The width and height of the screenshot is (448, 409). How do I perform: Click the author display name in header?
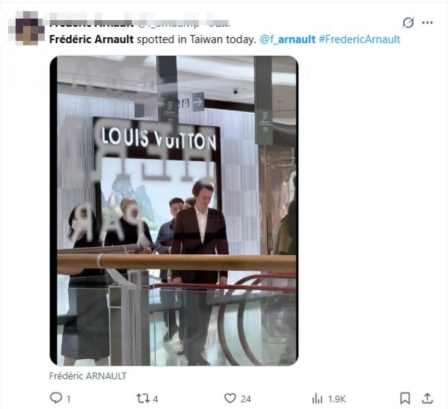[91, 24]
